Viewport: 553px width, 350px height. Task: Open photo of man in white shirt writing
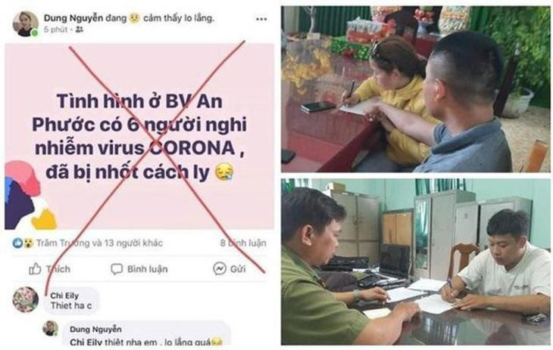tap(415, 262)
